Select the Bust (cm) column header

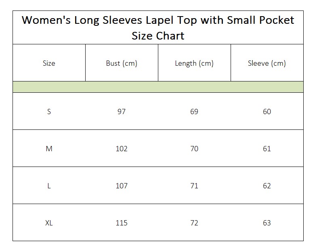tap(122, 63)
